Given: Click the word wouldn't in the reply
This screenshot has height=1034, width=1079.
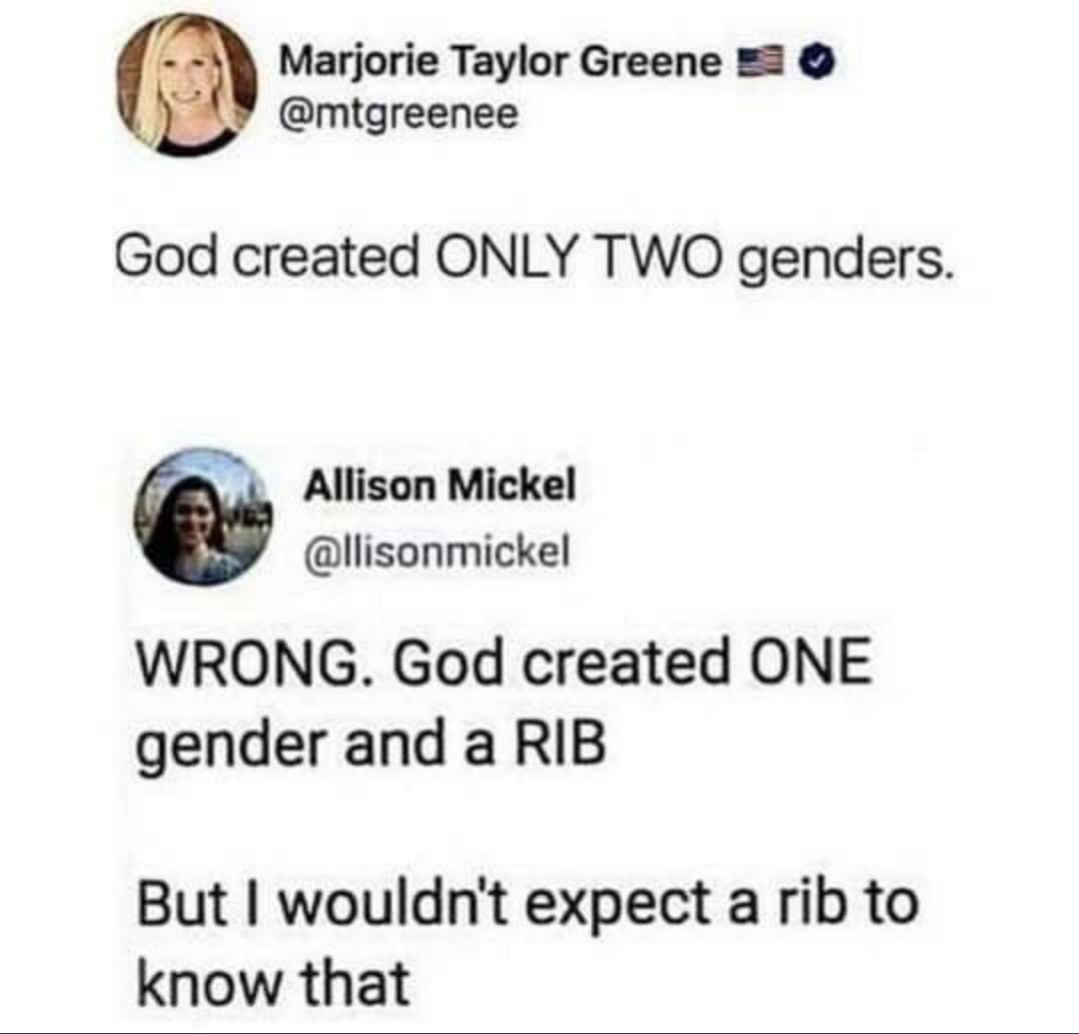Looking at the screenshot, I should tap(395, 901).
